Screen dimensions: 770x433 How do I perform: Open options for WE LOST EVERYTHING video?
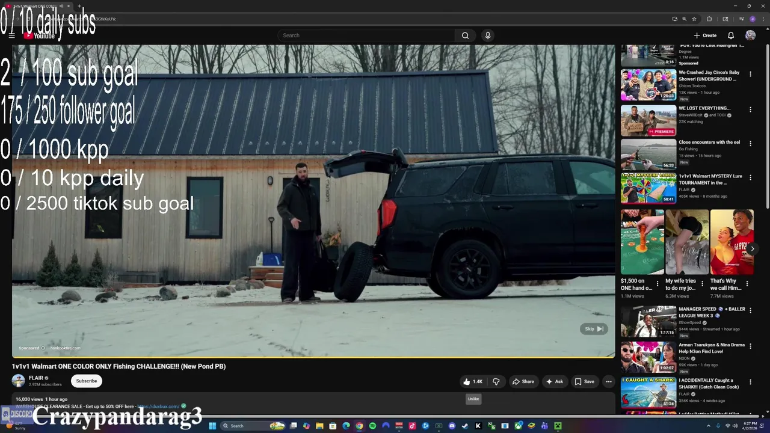[x=750, y=109]
